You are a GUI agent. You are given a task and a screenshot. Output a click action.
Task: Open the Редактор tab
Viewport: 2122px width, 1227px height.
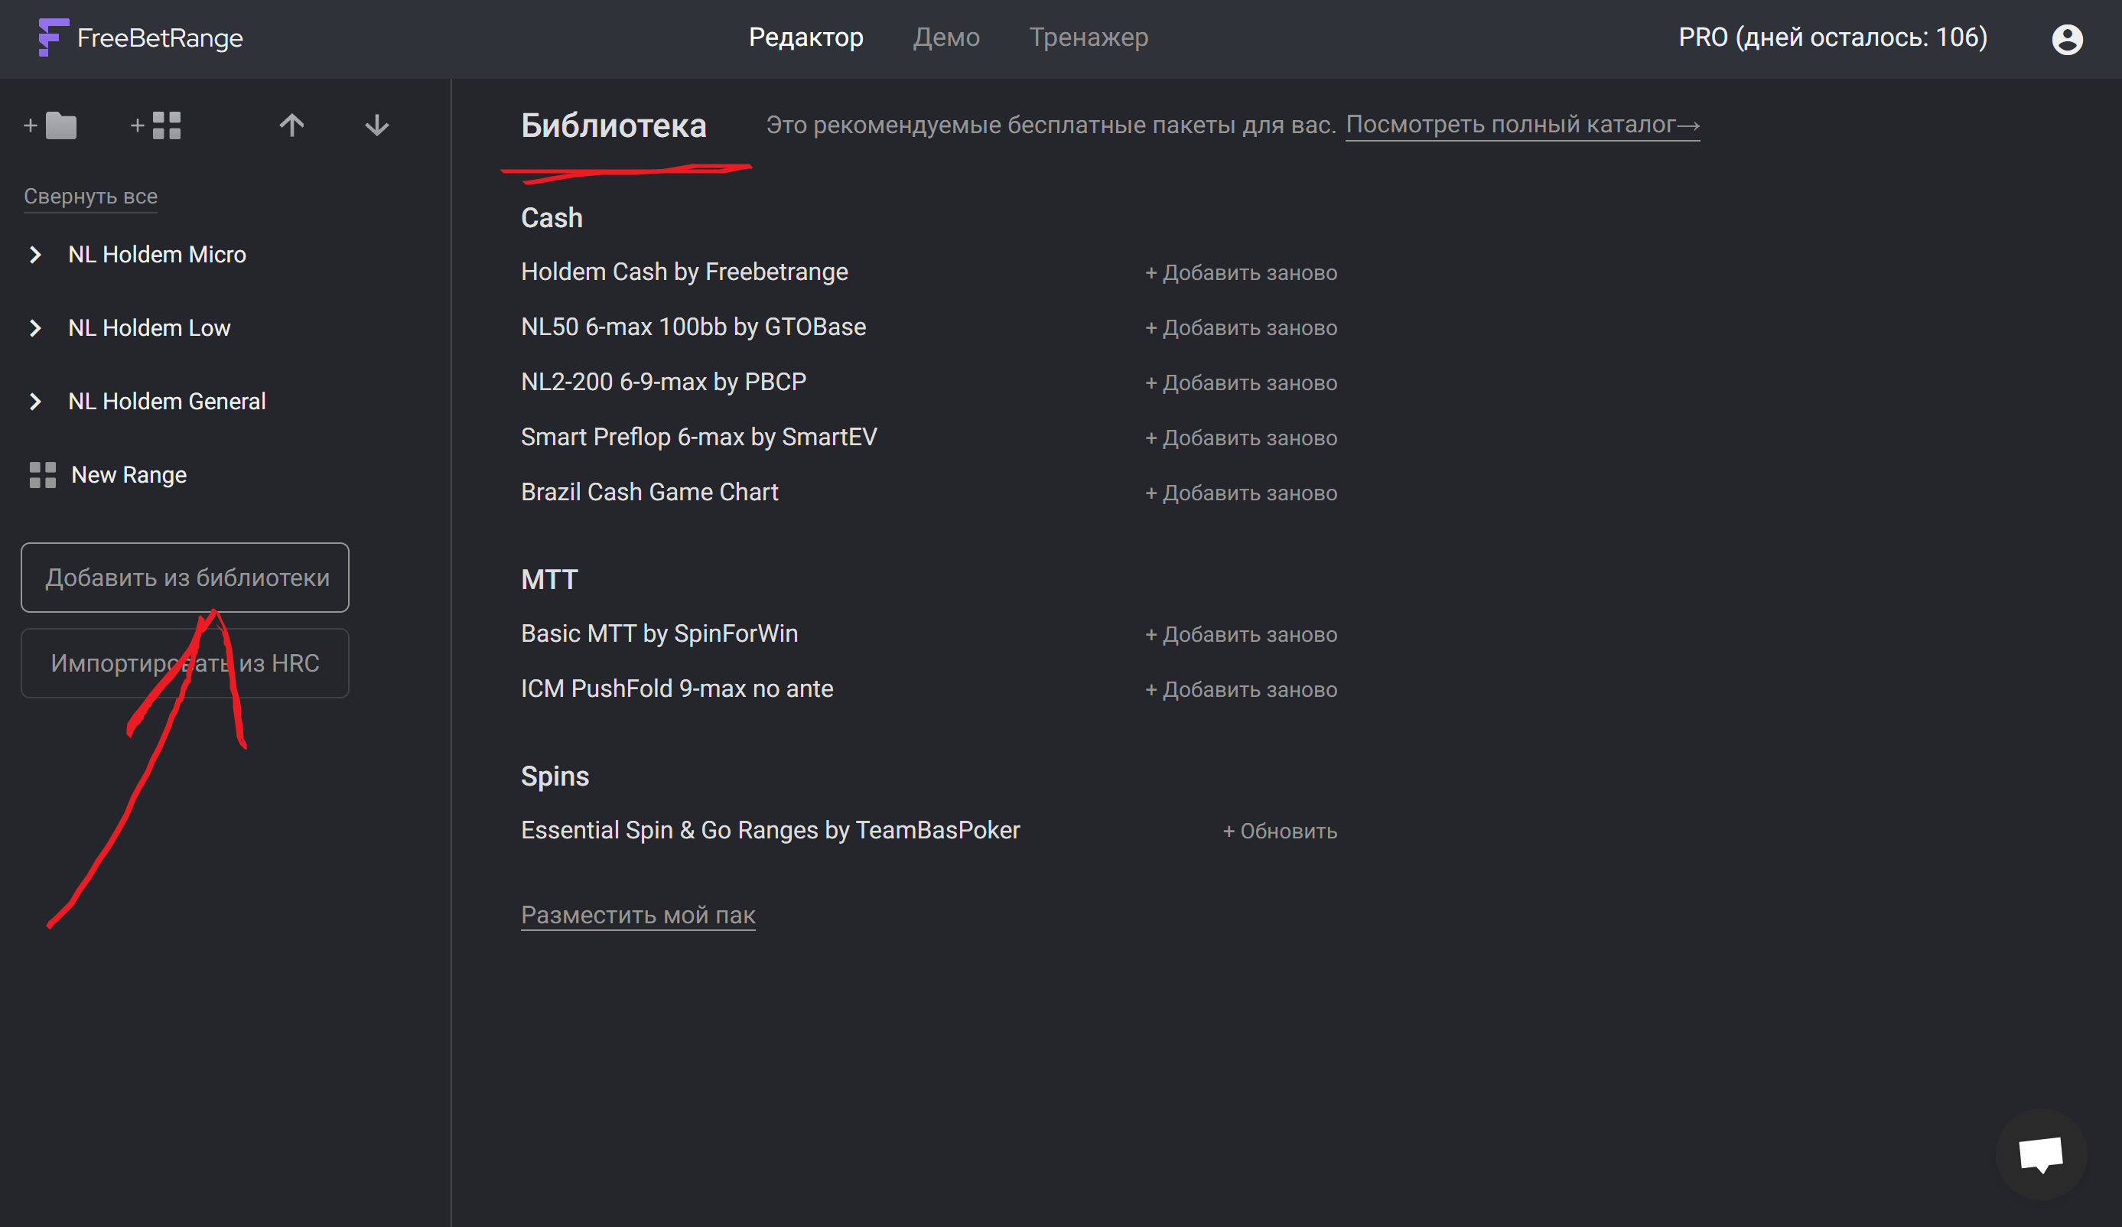(806, 38)
